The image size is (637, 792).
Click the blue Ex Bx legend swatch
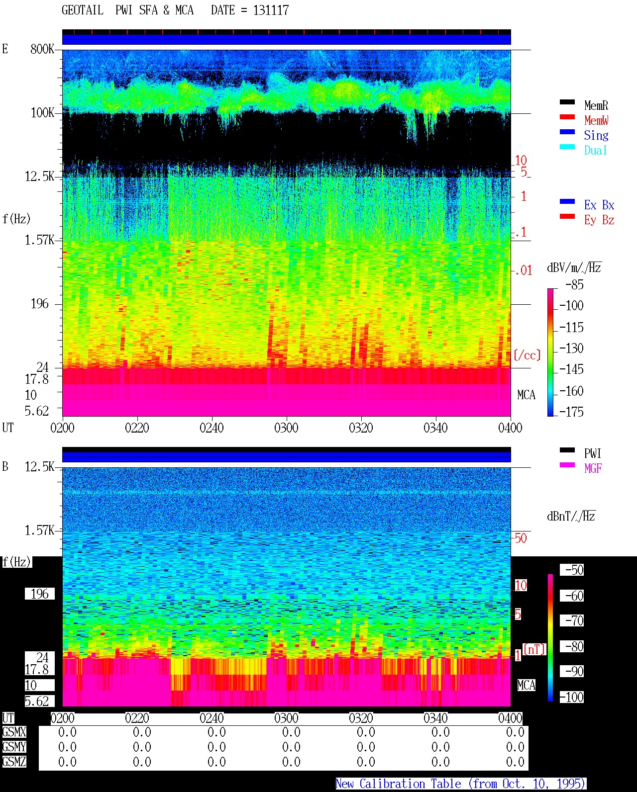pos(567,202)
